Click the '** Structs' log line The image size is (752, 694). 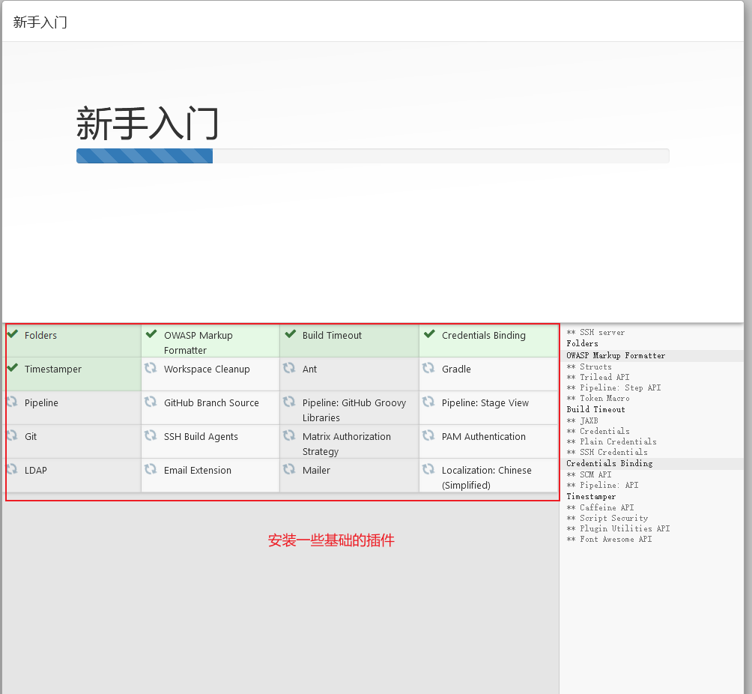[x=589, y=366]
